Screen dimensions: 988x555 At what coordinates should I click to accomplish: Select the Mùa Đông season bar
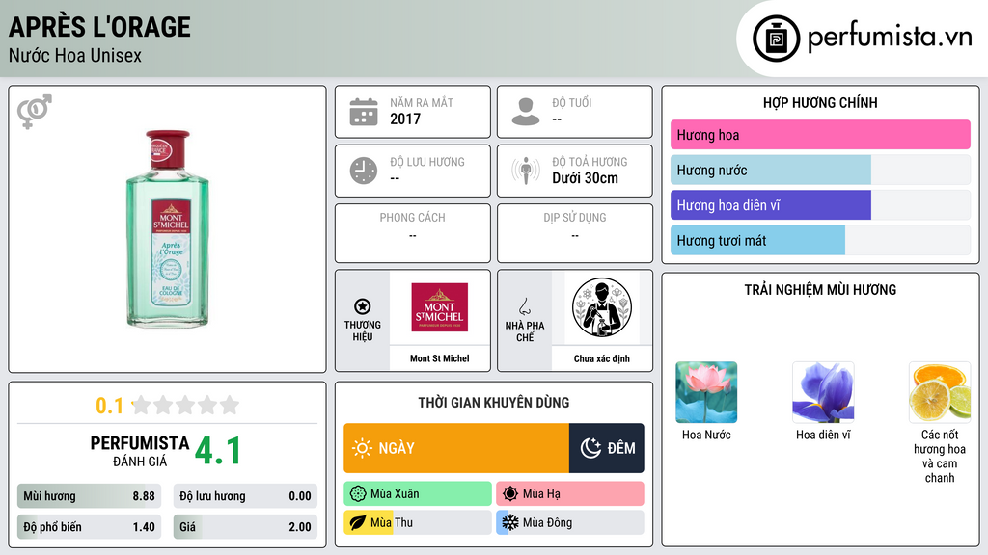(570, 522)
